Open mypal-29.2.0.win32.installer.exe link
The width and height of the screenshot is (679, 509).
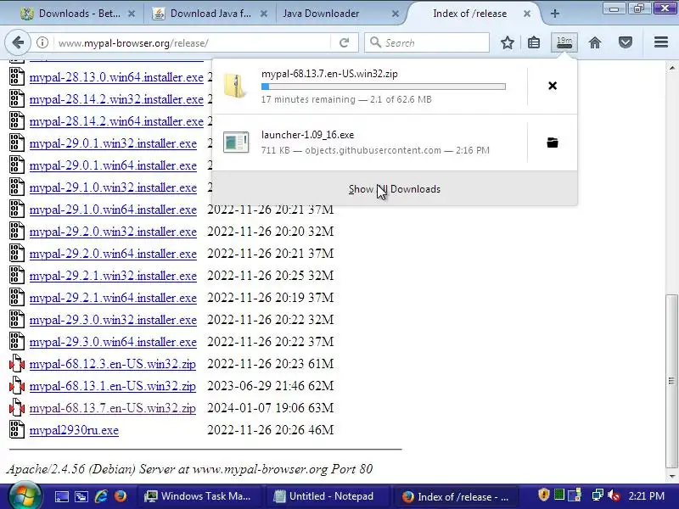(x=113, y=232)
